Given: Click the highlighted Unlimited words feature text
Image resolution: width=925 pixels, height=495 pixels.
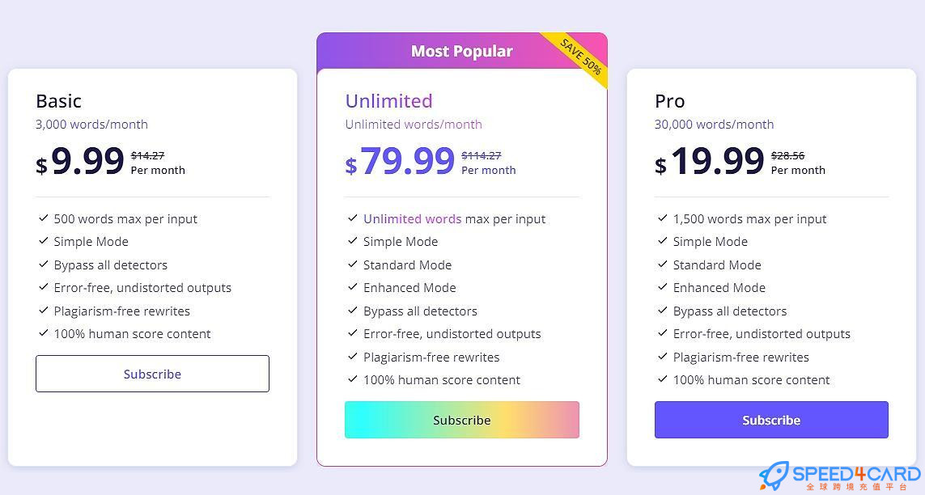Looking at the screenshot, I should pyautogui.click(x=413, y=218).
